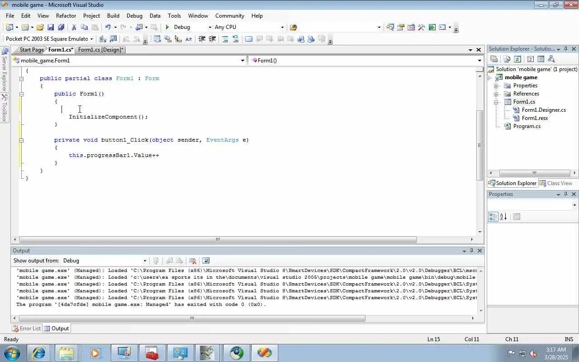Screen dimensions: 579x362
Task: Open the Build menu
Action: click(x=113, y=15)
